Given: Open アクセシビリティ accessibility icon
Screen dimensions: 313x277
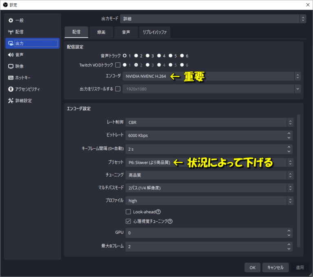Looking at the screenshot, I should click(x=11, y=89).
